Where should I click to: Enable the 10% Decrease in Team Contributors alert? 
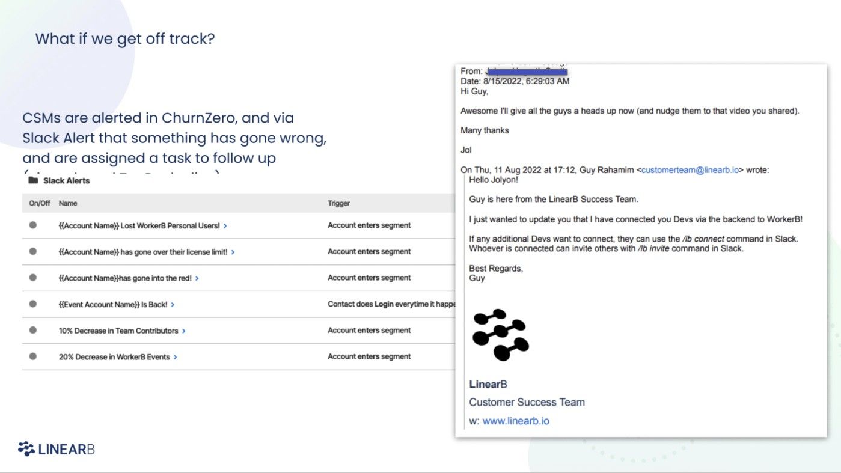tap(34, 331)
